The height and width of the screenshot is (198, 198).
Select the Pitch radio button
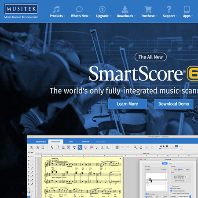pyautogui.click(x=185, y=170)
